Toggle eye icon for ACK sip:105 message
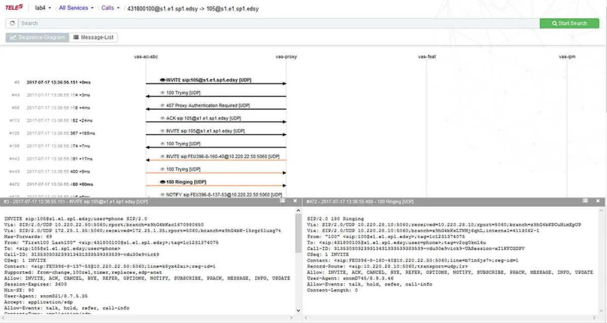The image size is (607, 323). [162, 118]
